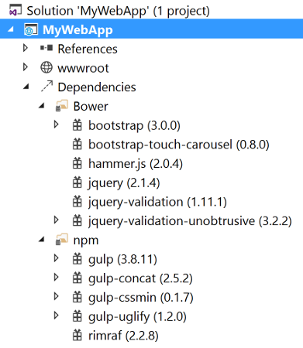This screenshot has width=303, height=348.
Task: Click the Dependencies arrow icon
Action: [x=46, y=86]
